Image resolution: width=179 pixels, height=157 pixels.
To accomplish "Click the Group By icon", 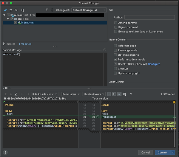I will tap(23, 10).
